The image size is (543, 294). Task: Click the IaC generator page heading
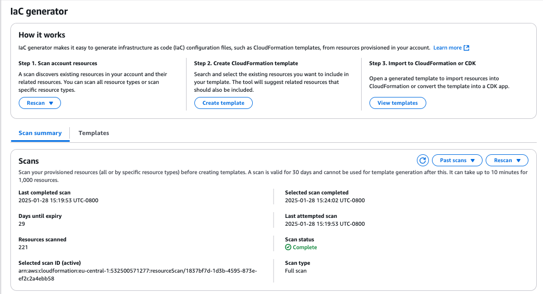pyautogui.click(x=39, y=11)
